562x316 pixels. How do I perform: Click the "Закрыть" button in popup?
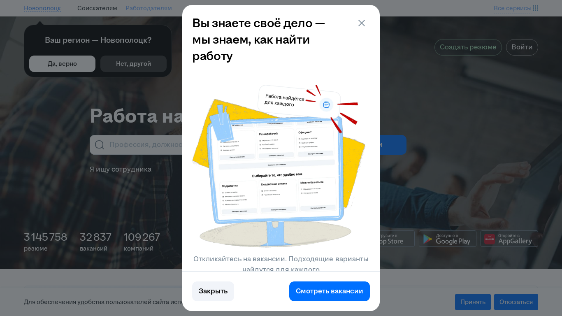pos(213,291)
